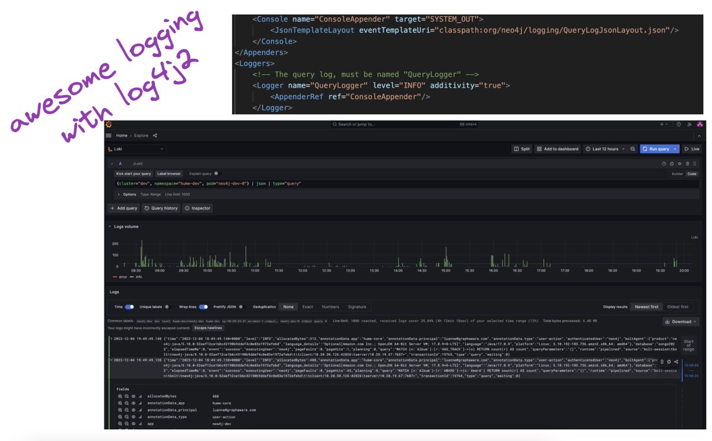
Task: Hide query A via eye icon
Action: (x=680, y=163)
